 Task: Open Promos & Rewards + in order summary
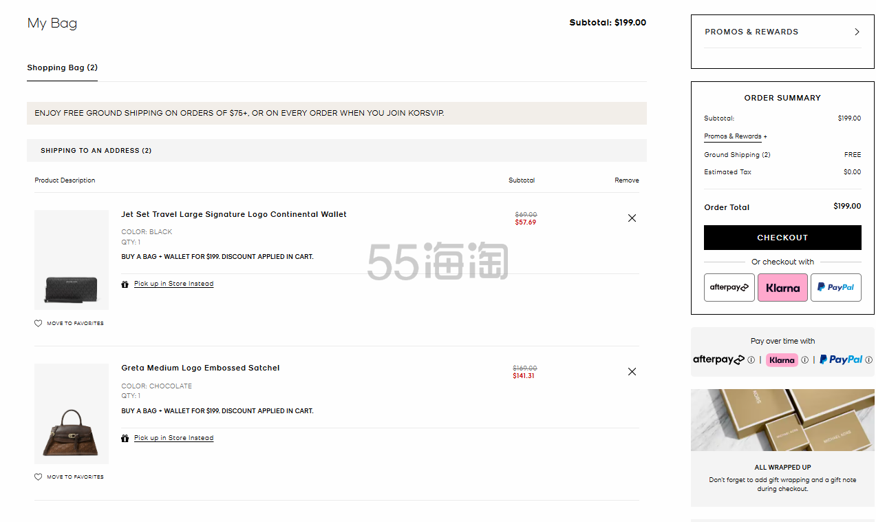pyautogui.click(x=735, y=136)
